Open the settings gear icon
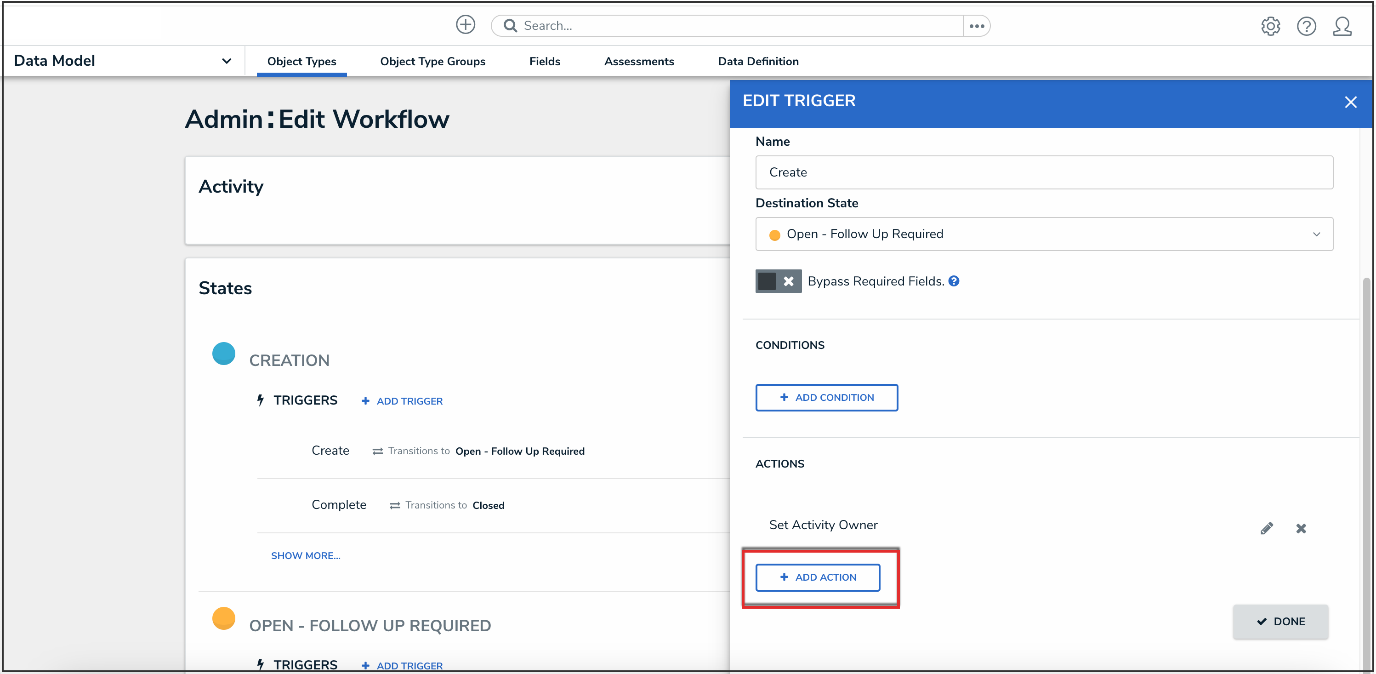 pos(1270,26)
